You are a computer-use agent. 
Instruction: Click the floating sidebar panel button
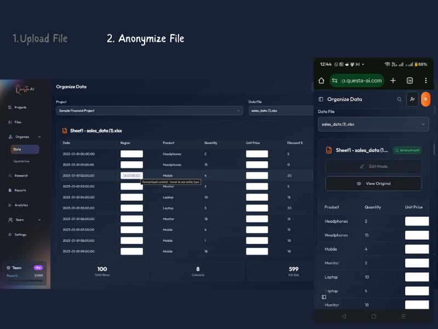coord(324,297)
